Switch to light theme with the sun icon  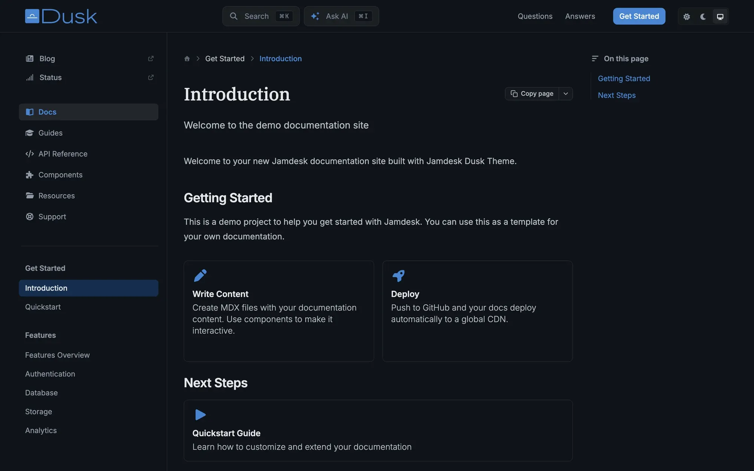pyautogui.click(x=687, y=17)
